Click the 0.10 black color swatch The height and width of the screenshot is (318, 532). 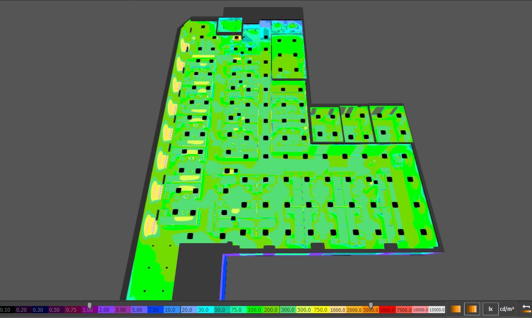point(6,310)
